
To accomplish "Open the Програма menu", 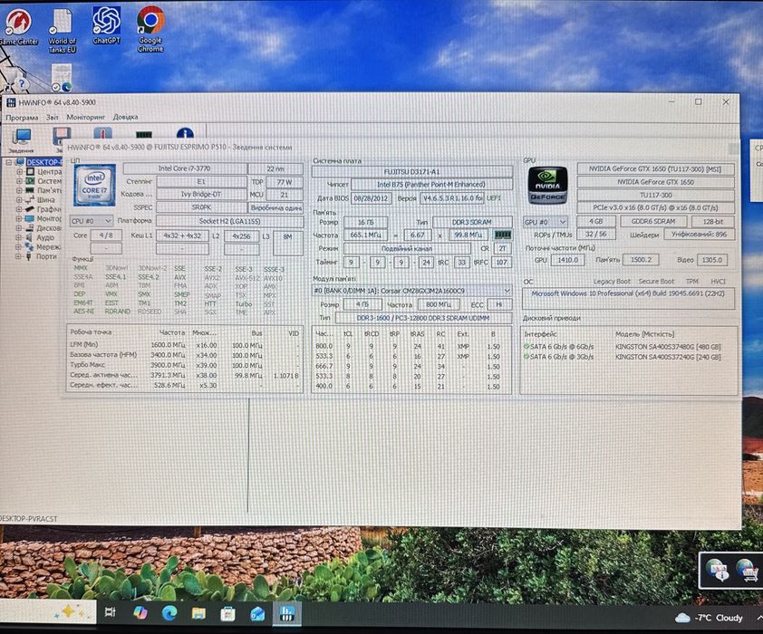I will click(x=22, y=117).
